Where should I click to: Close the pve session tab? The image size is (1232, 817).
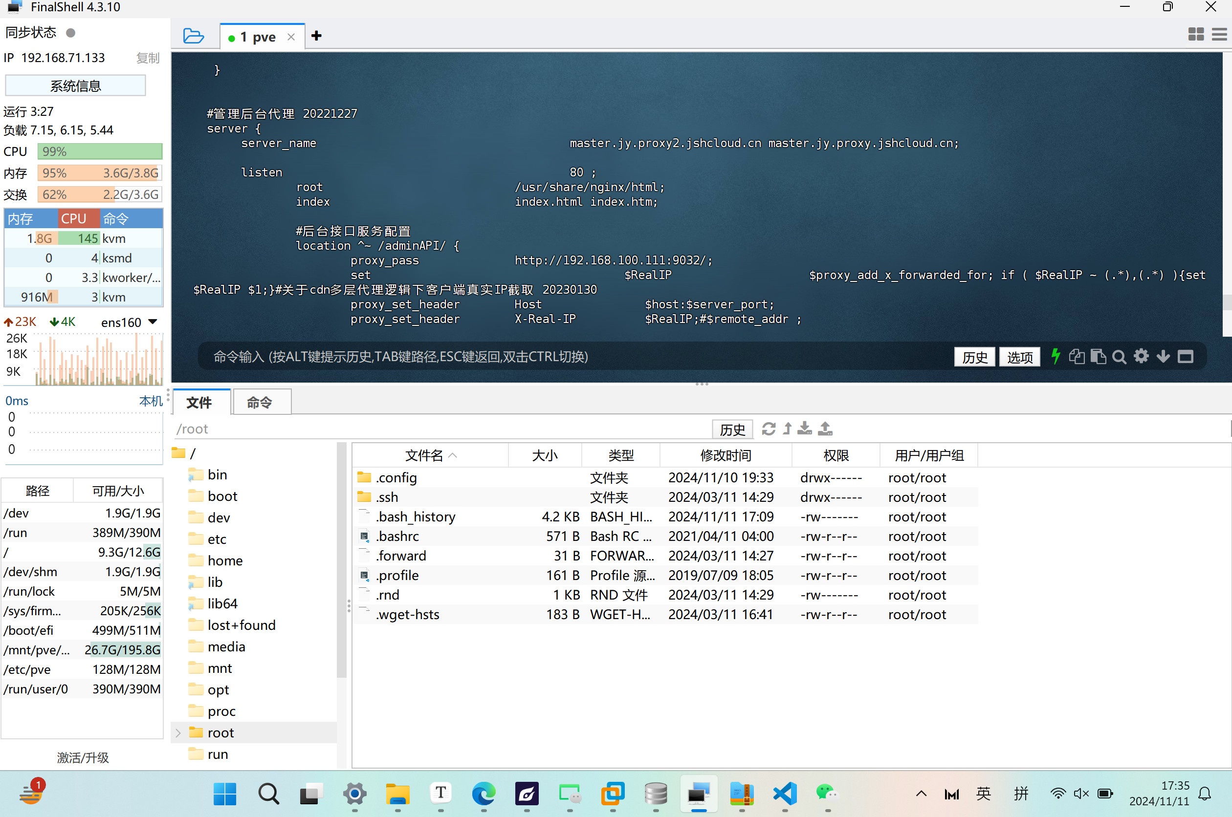pyautogui.click(x=291, y=37)
